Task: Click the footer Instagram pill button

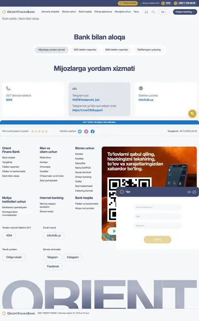Action: pos(73,257)
